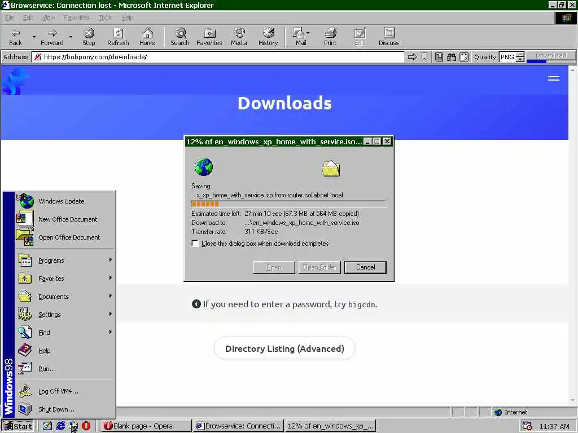
Task: Click the Start button
Action: click(17, 426)
